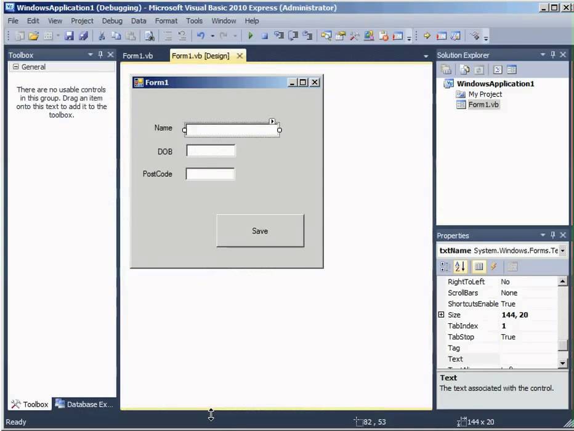Click the Copy toolbar icon
The image size is (574, 431).
click(116, 36)
